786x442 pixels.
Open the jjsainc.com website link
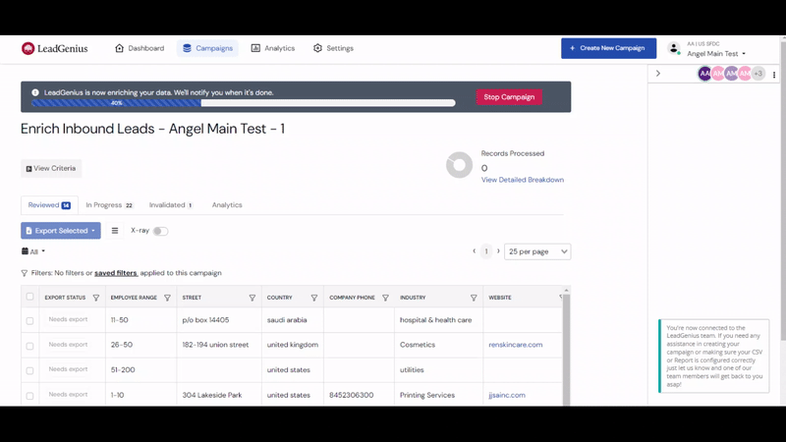[x=507, y=395]
